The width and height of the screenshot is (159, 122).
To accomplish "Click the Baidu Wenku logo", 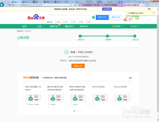I will click(x=36, y=17).
